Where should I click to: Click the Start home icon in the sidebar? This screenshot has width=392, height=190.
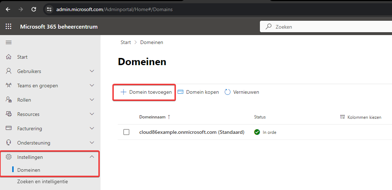click(9, 57)
